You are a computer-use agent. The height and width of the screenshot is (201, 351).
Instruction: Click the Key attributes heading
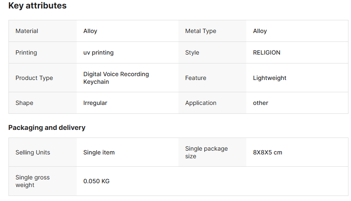click(x=37, y=6)
